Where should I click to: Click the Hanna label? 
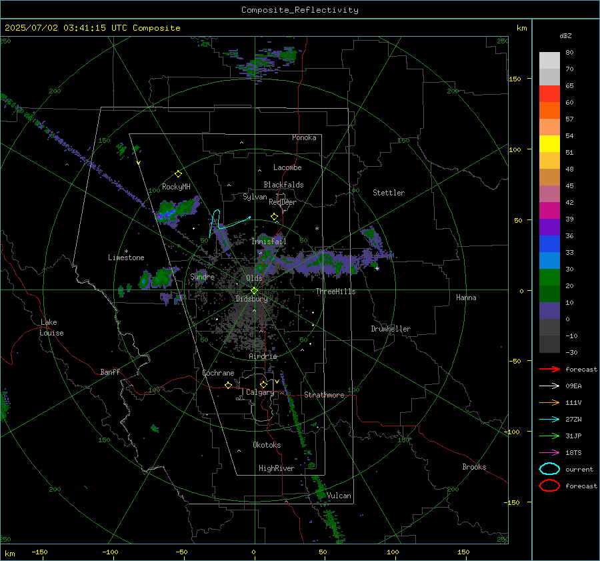466,298
